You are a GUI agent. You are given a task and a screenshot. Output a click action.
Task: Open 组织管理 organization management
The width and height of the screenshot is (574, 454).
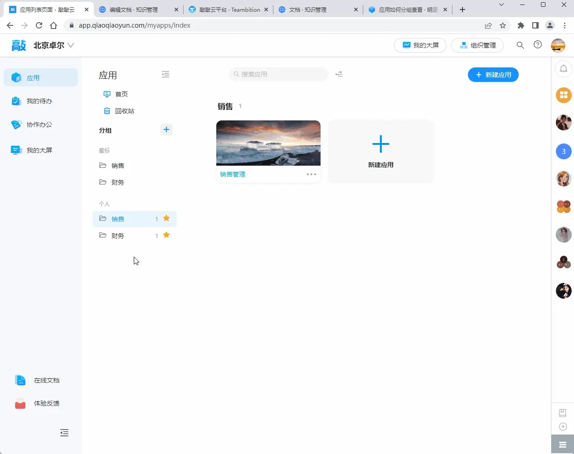[478, 45]
